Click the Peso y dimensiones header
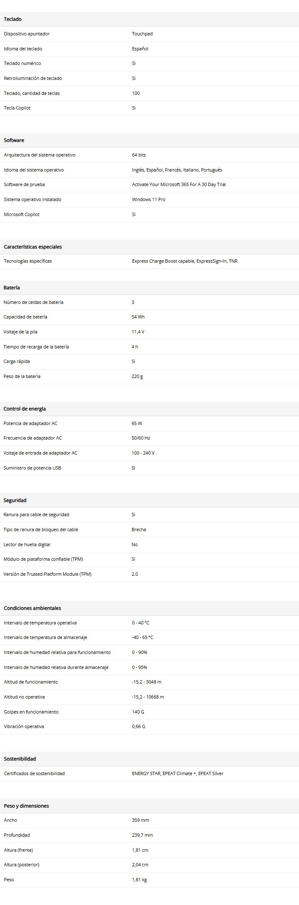The image size is (299, 905). click(x=26, y=806)
